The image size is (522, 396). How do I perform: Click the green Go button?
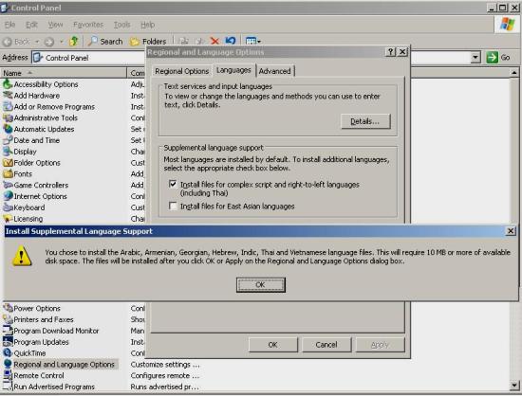pos(498,58)
